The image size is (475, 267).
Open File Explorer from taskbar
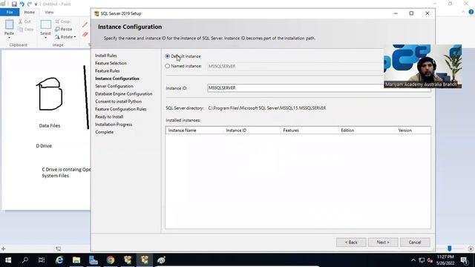76,260
